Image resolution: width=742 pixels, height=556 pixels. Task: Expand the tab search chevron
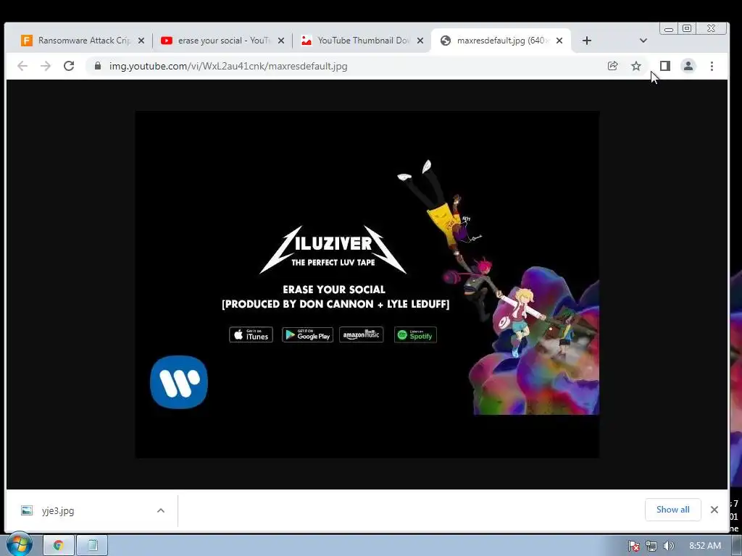[643, 41]
